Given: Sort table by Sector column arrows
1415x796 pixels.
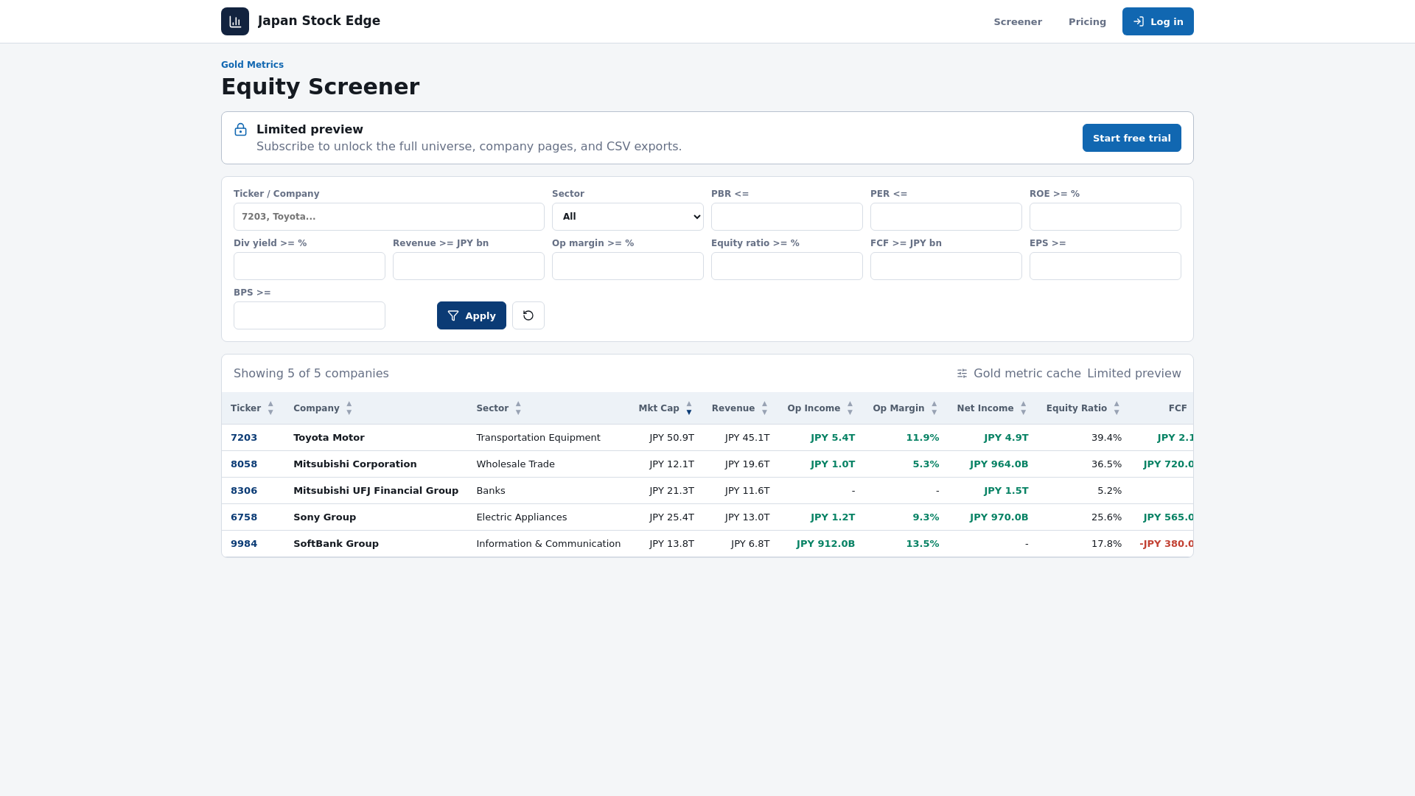Looking at the screenshot, I should pos(518,408).
